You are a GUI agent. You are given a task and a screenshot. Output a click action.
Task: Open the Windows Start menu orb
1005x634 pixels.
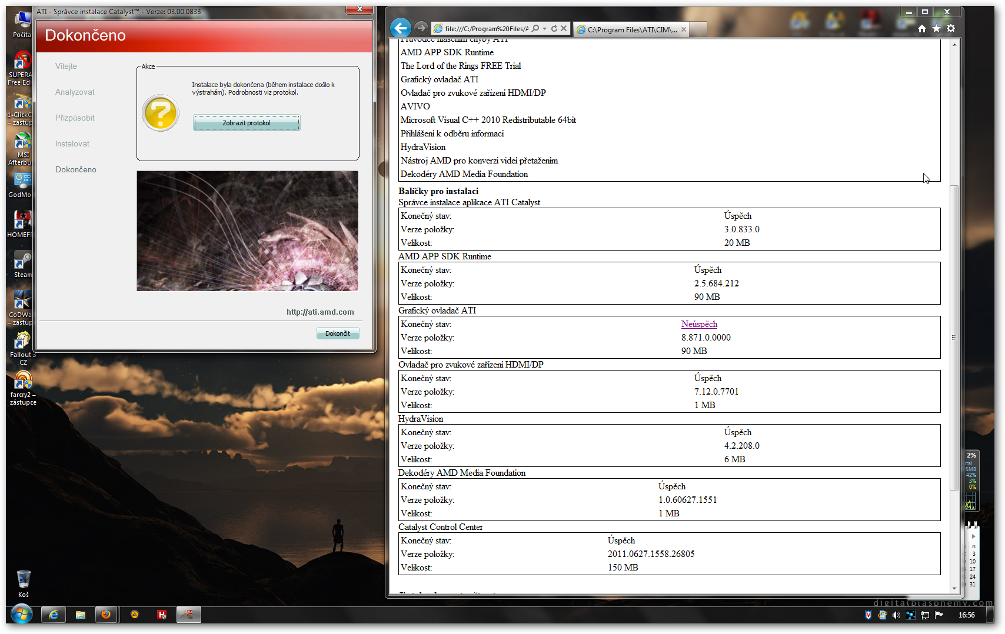point(21,615)
